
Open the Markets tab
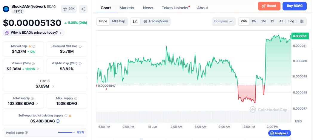click(127, 8)
